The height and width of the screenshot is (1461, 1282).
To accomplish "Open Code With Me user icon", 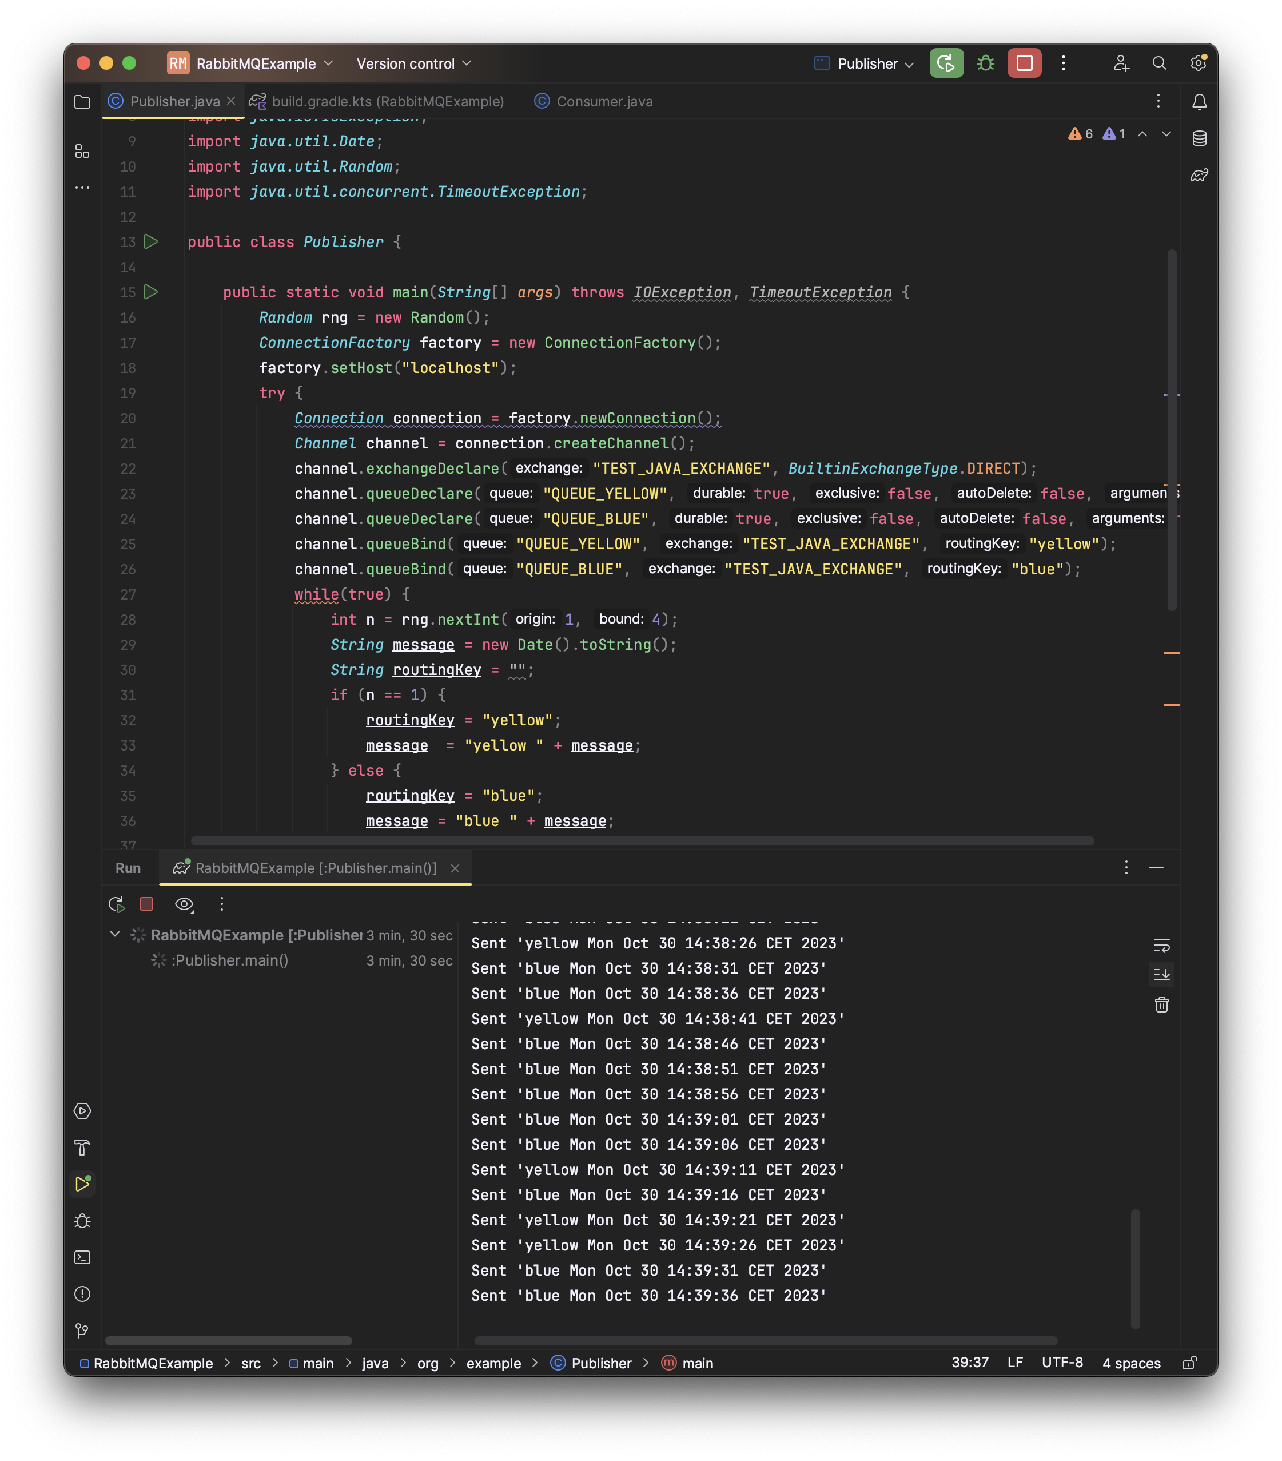I will tap(1121, 63).
